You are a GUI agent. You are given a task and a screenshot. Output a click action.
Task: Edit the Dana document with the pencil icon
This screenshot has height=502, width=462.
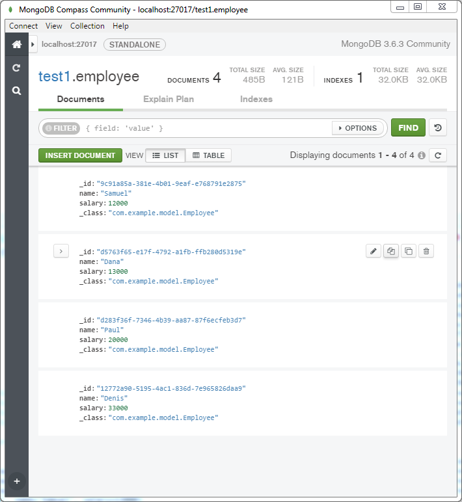[374, 251]
